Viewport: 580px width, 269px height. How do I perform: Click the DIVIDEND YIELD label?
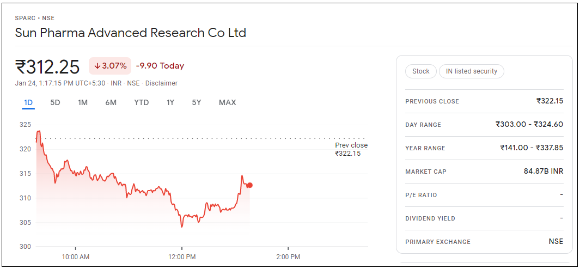(430, 218)
